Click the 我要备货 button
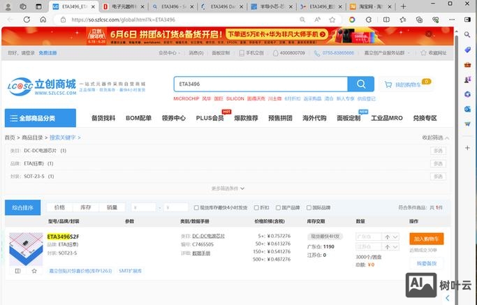This screenshot has height=305, width=477. (x=427, y=263)
